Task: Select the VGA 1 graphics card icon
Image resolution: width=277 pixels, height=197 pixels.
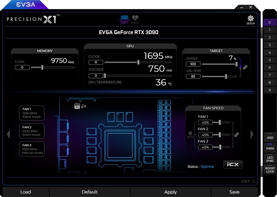Action: coord(124,20)
